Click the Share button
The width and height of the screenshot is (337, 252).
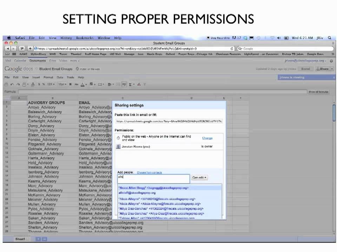(x=323, y=69)
